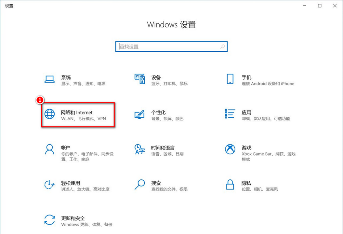The width and height of the screenshot is (343, 234).
Task: Open the 轻松使用 settings link
Action: [x=71, y=183]
